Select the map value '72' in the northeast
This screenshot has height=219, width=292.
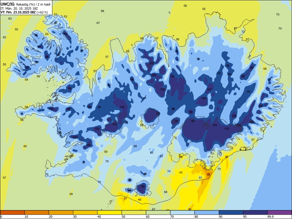click(x=243, y=32)
